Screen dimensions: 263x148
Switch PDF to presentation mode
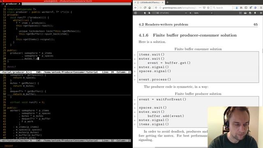point(240,13)
